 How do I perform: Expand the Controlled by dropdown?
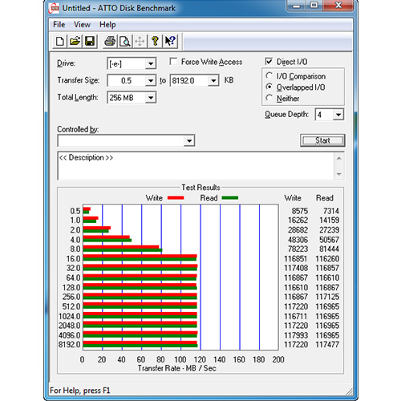189,141
